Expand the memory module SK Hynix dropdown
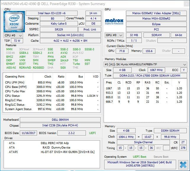 (145, 64)
